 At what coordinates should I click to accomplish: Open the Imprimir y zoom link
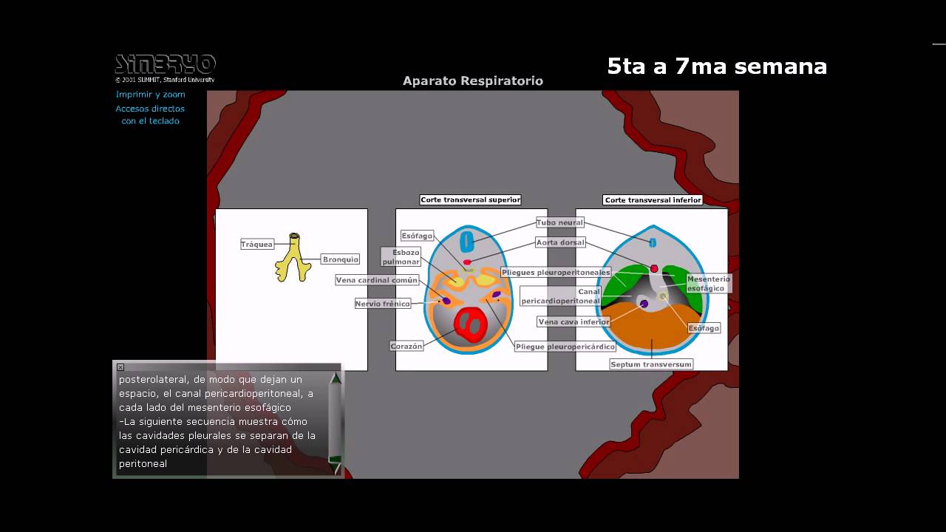[151, 95]
